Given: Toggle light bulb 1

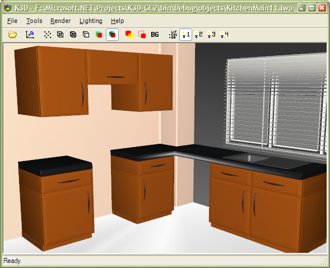Looking at the screenshot, I should coord(185,35).
